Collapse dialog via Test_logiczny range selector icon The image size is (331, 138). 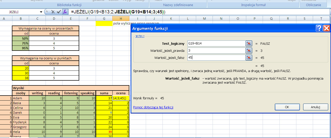[249, 43]
